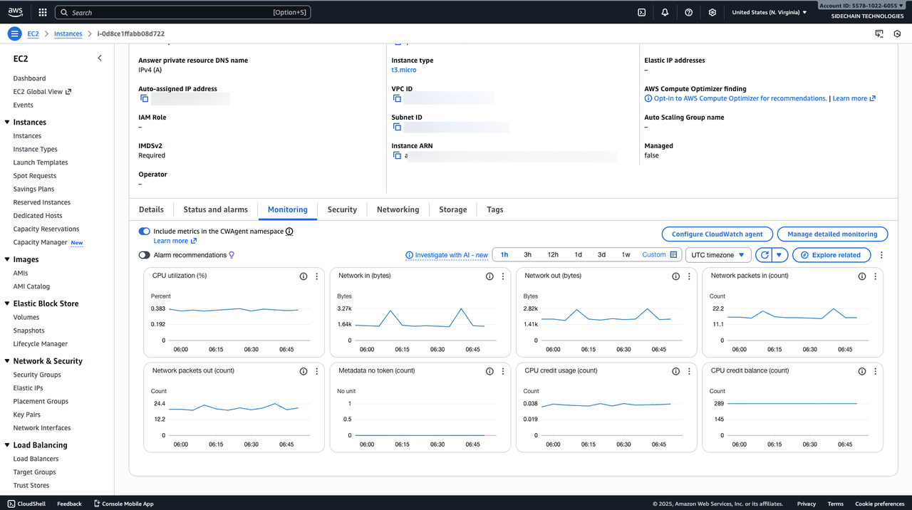The width and height of the screenshot is (912, 510).
Task: Click the AWS logo home
Action: (16, 12)
